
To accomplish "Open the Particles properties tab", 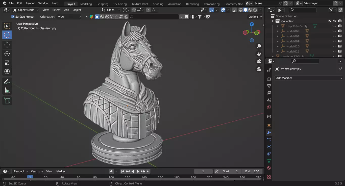I will click(x=269, y=140).
